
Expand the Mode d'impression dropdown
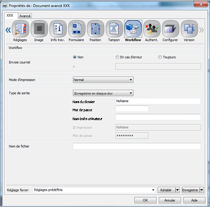pos(103,80)
